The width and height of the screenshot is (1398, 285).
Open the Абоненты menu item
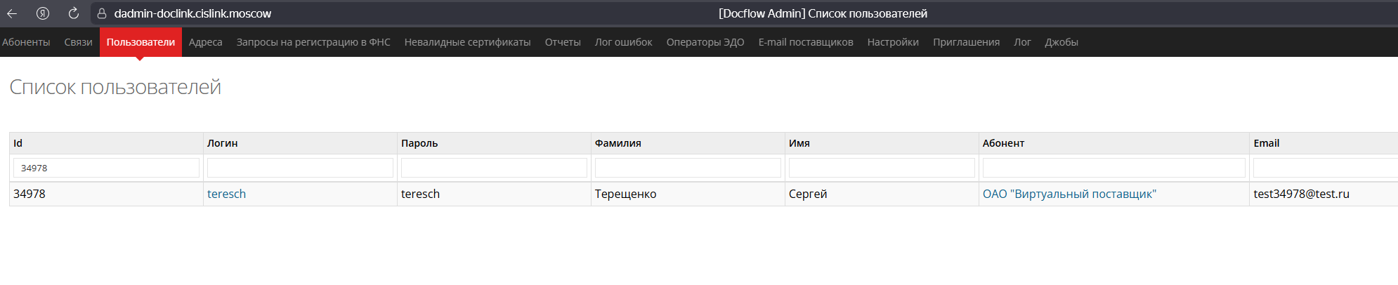26,42
